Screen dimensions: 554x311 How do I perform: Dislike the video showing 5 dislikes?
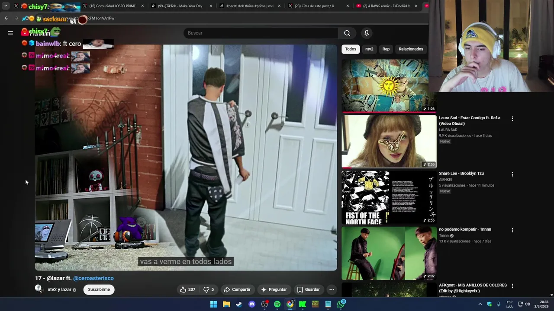(x=209, y=289)
